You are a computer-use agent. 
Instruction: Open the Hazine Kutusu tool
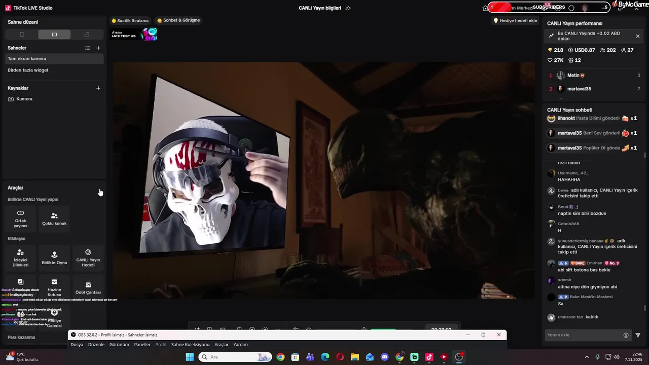pyautogui.click(x=54, y=287)
